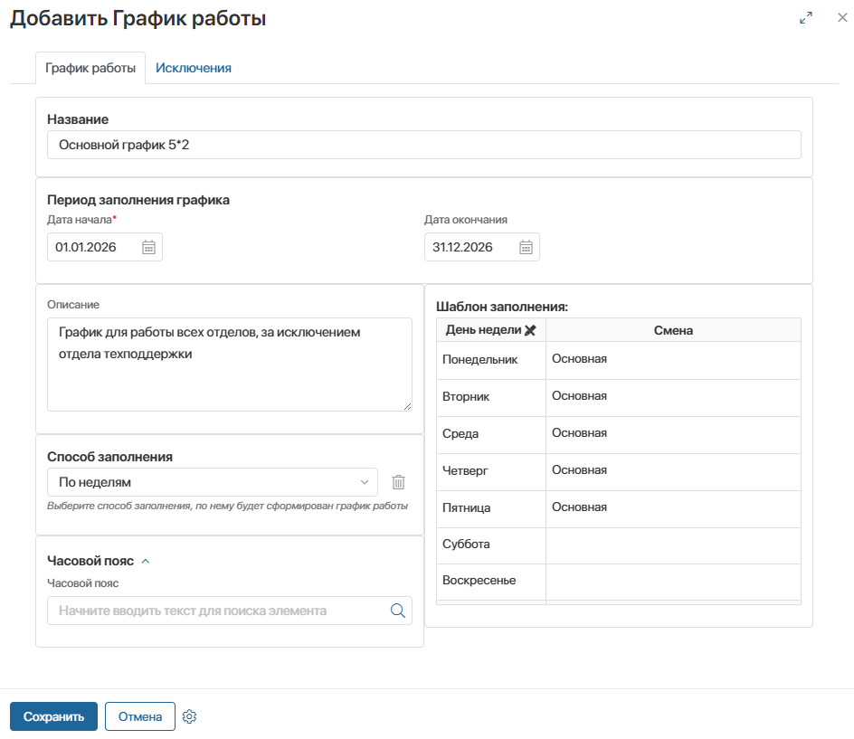The width and height of the screenshot is (854, 739).
Task: Click into the Описание text area
Action: pos(229,365)
